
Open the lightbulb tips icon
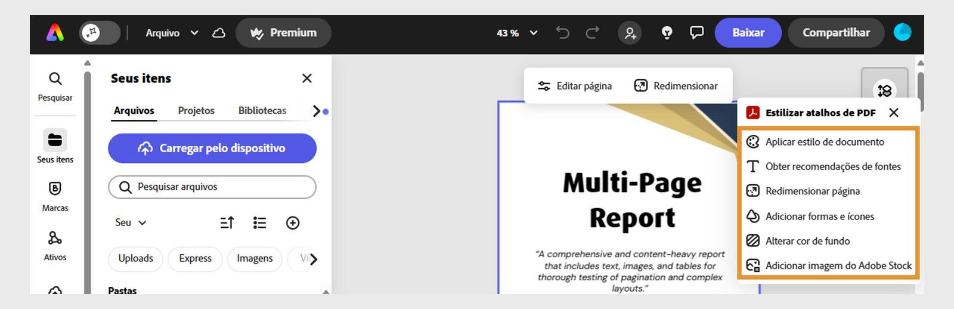(x=667, y=33)
